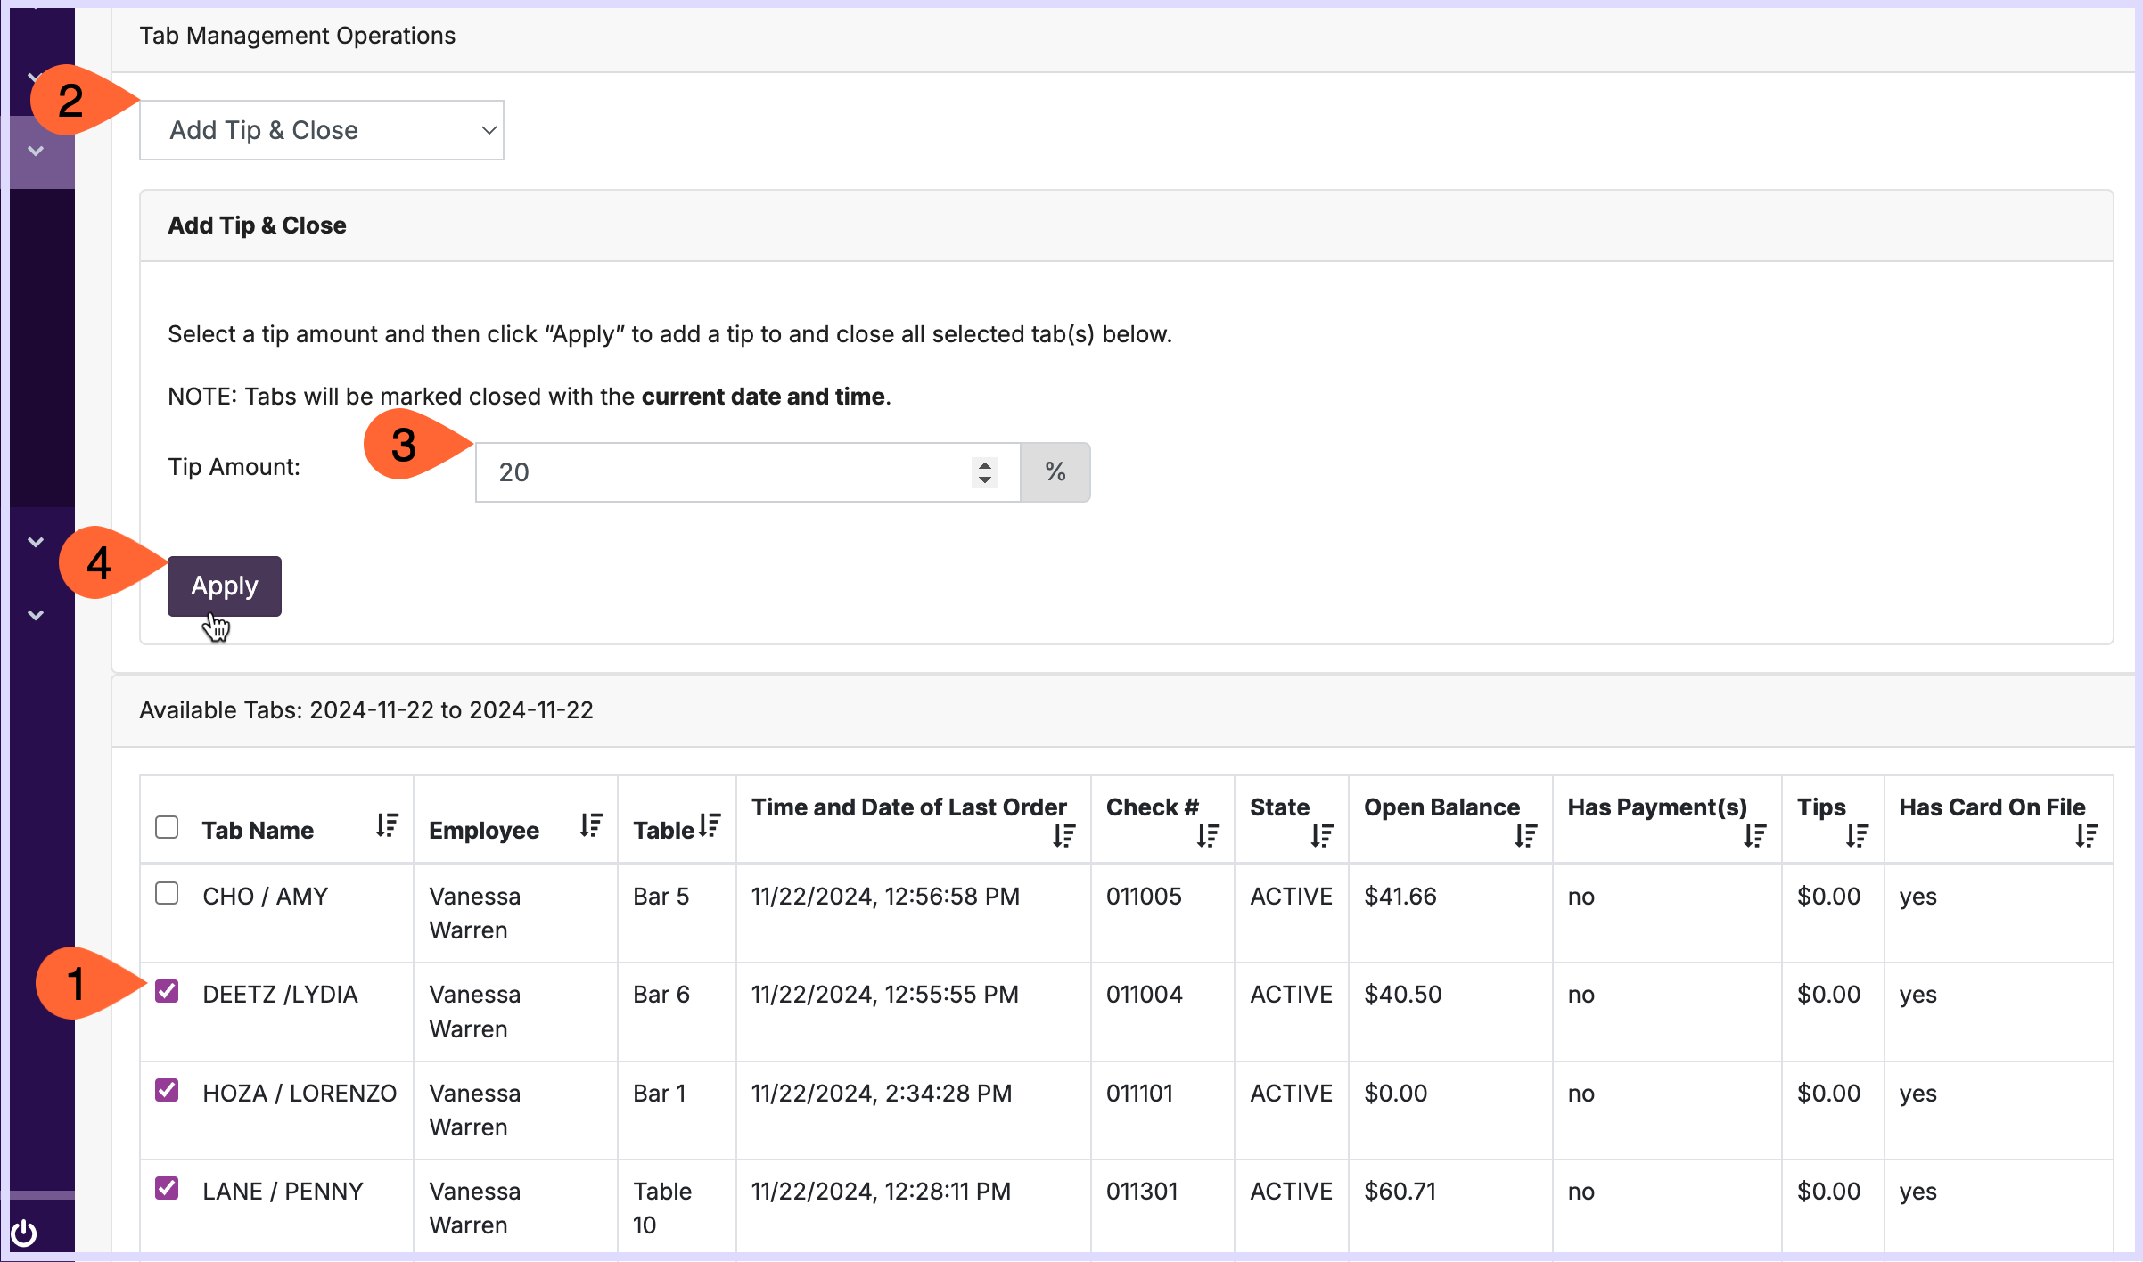Click the Available Tabs date range heading
2143x1262 pixels.
(x=366, y=710)
